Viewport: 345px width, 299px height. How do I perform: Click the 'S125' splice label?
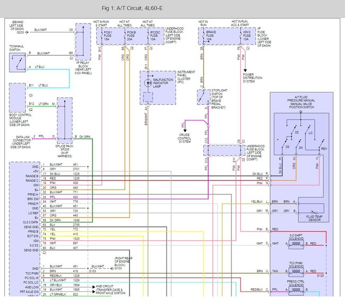click(320, 276)
